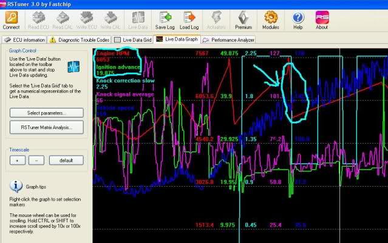Open the Modules gear icon
Screen dimensions: 388x243
[271, 18]
